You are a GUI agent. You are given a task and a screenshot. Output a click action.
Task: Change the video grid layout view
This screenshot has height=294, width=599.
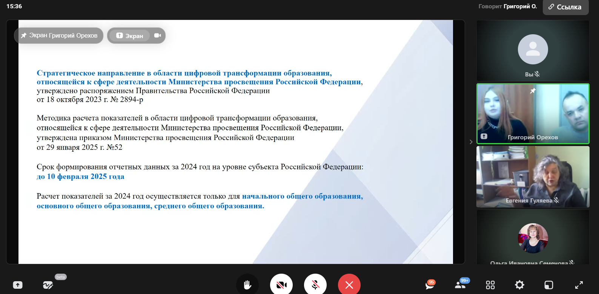tap(490, 285)
